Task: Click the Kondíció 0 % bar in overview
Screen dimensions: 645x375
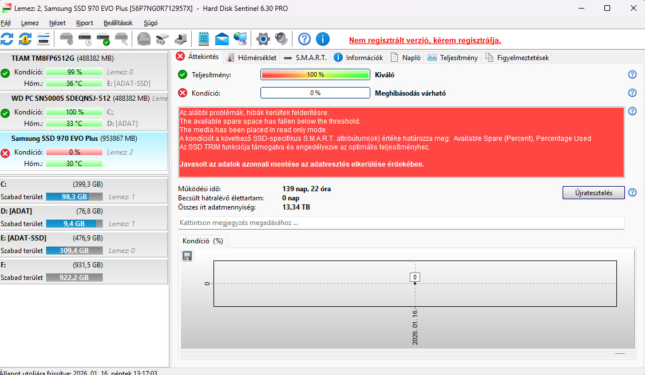Action: coord(315,93)
